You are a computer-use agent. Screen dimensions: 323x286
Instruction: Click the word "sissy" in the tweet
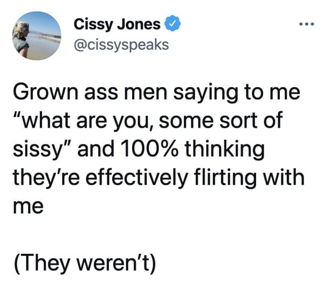36,150
